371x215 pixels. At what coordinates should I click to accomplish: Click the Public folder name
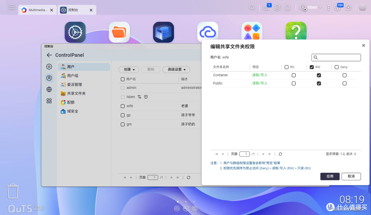218,83
